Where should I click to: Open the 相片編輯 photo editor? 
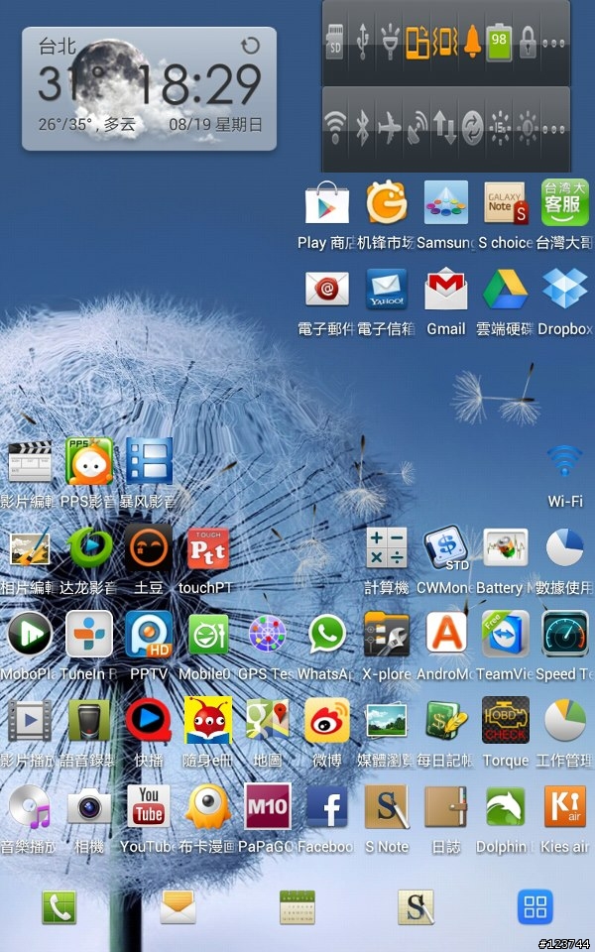coord(30,547)
